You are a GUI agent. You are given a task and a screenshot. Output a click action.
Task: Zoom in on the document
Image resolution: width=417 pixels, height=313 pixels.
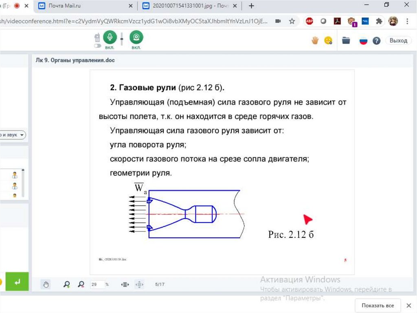click(x=67, y=284)
